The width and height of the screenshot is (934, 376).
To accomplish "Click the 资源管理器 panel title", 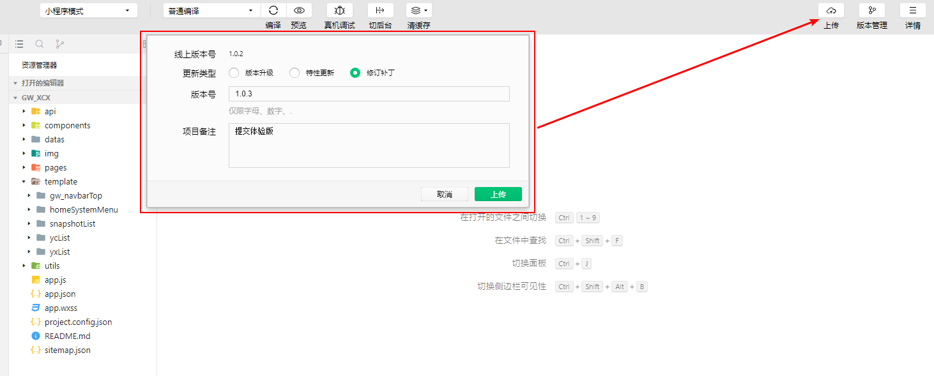I will point(40,65).
